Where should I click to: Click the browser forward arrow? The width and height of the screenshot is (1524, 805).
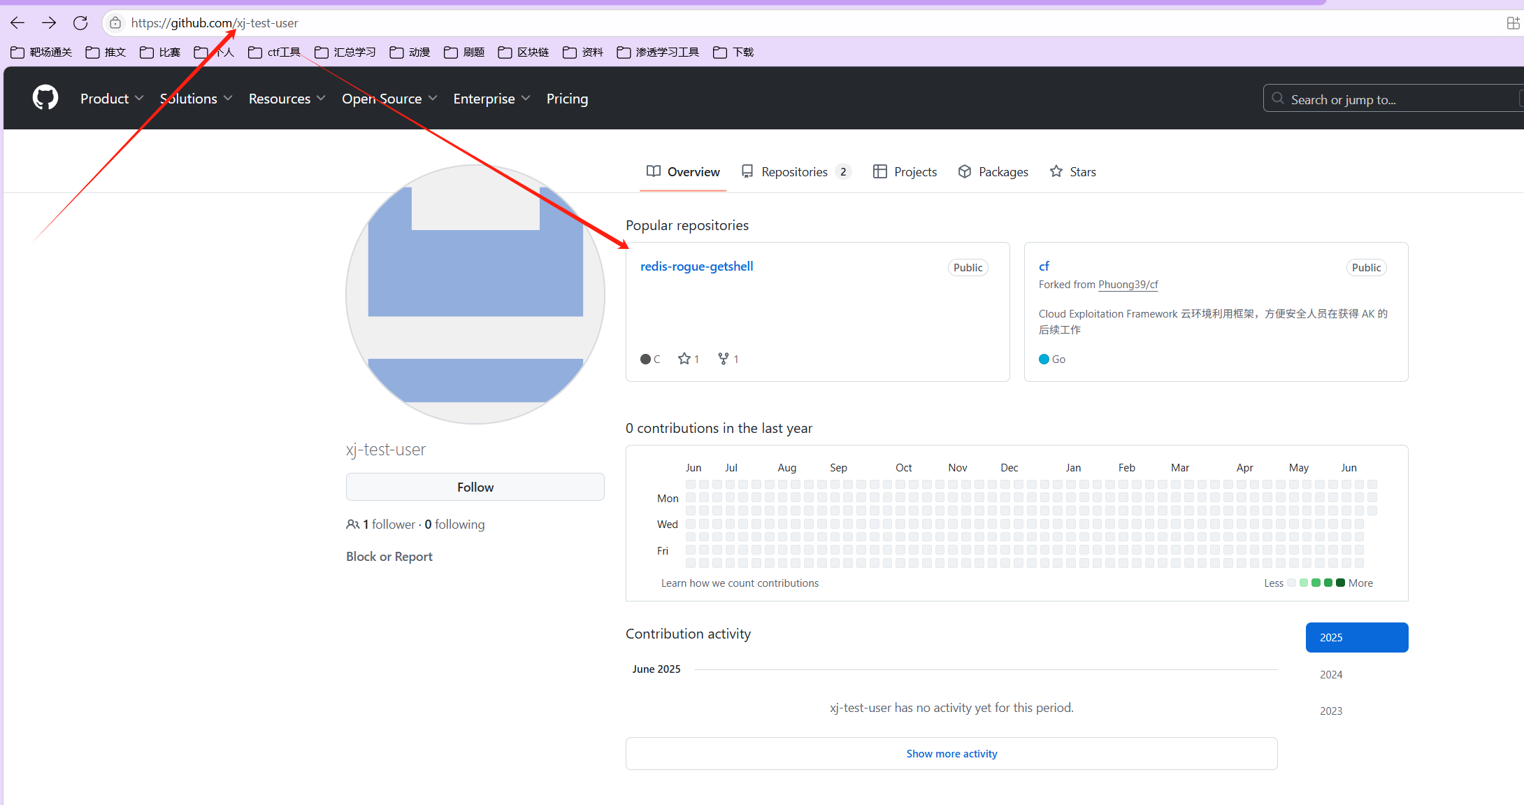(x=49, y=23)
